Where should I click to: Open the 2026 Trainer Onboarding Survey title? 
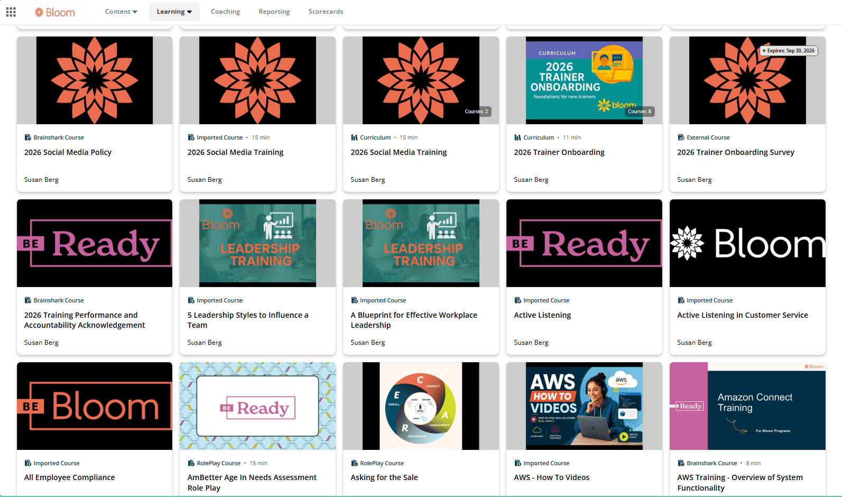[x=736, y=152]
